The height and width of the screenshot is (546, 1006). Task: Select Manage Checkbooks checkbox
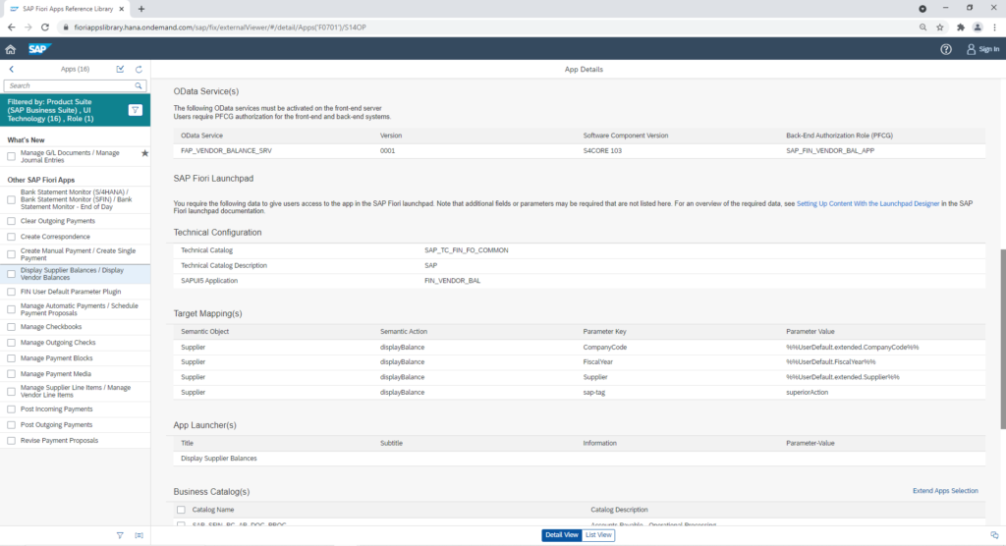11,327
